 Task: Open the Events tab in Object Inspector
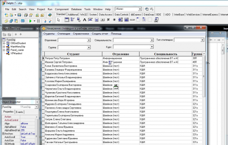pyautogui.click(x=20, y=112)
